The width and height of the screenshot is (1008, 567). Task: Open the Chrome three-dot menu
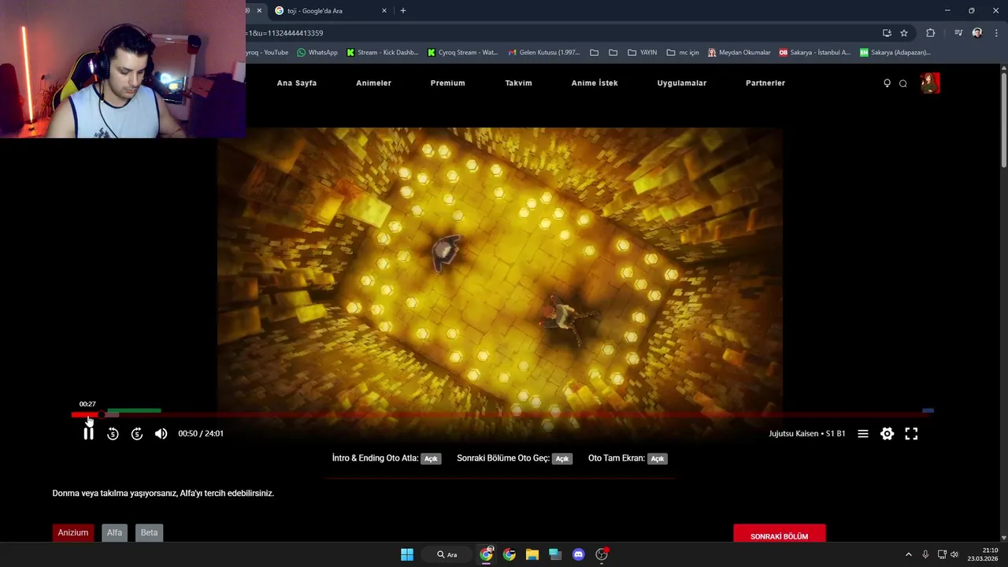pyautogui.click(x=996, y=33)
